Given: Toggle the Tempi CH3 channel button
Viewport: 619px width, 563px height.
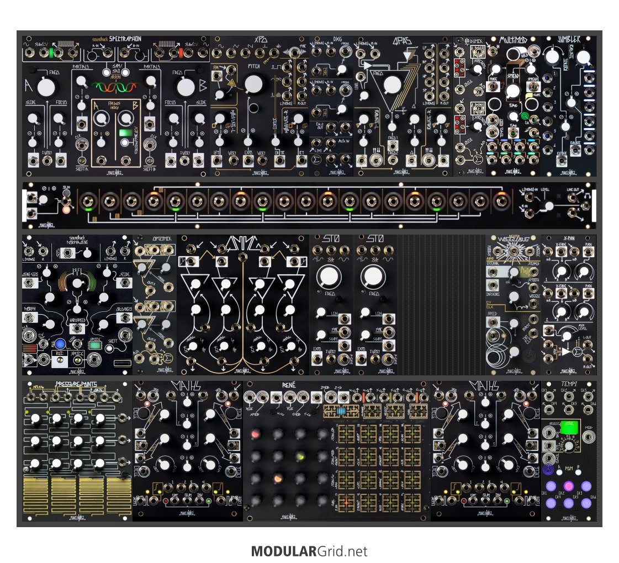Looking at the screenshot, I should 586,486.
